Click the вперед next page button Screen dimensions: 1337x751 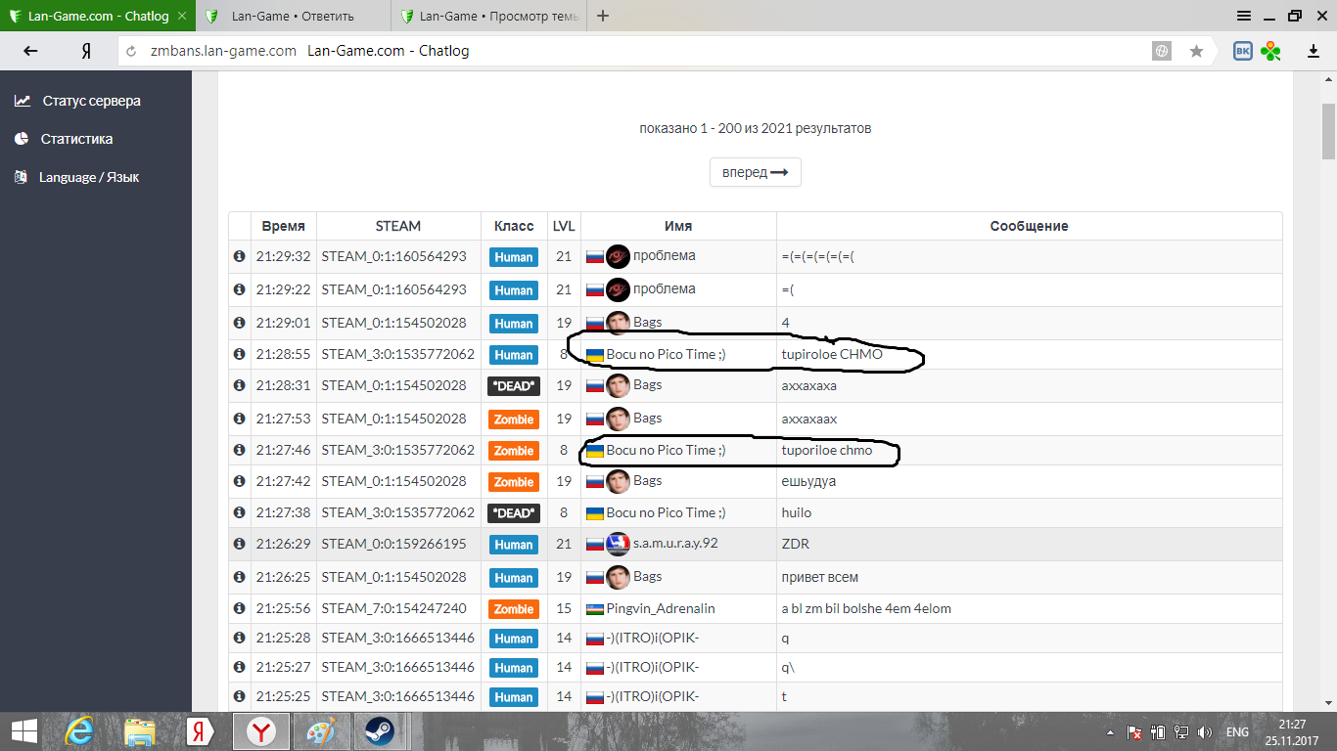point(755,172)
